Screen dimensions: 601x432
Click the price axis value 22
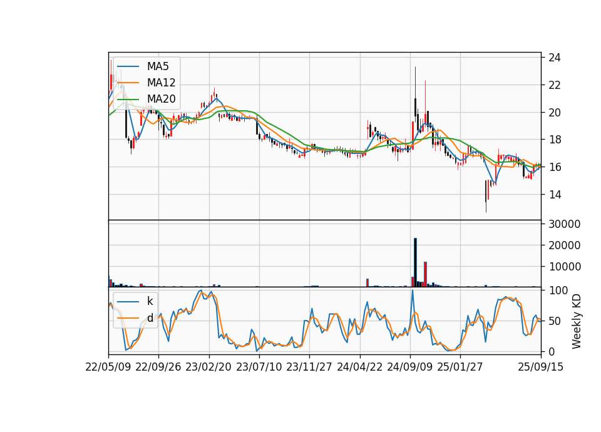(555, 85)
